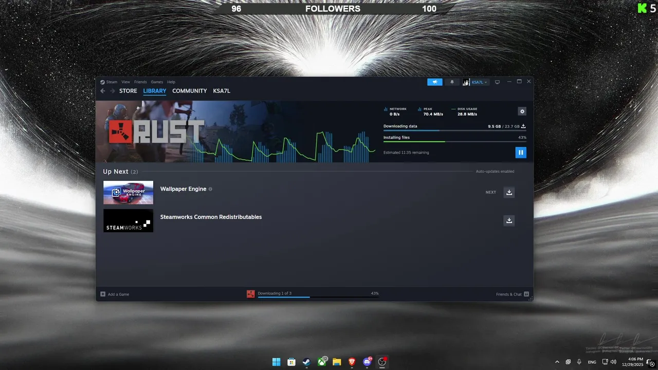Viewport: 658px width, 370px height.
Task: Click Add a Game button
Action: click(x=115, y=294)
